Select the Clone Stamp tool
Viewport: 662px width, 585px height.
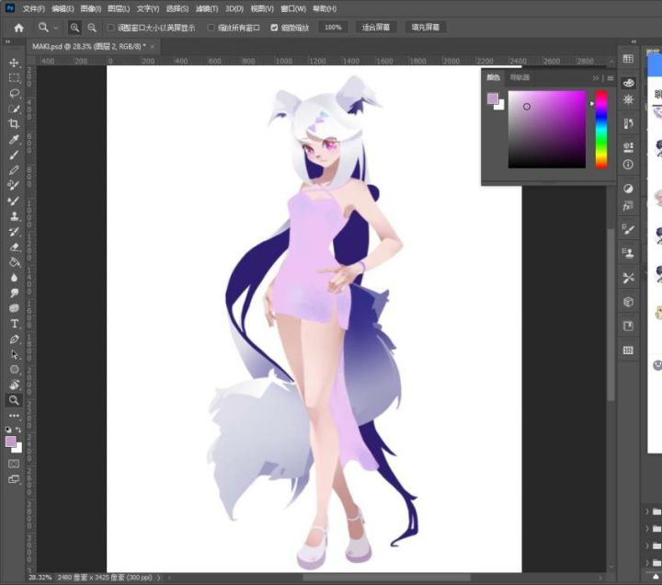(x=14, y=216)
